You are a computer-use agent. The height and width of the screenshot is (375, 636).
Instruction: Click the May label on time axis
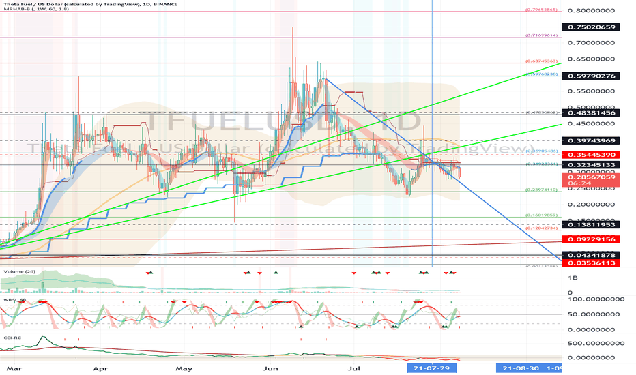(x=184, y=368)
